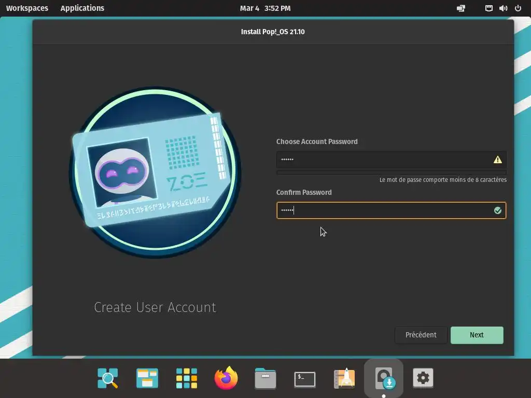Click the 'Confirm Password' label
The height and width of the screenshot is (398, 531).
pyautogui.click(x=304, y=192)
